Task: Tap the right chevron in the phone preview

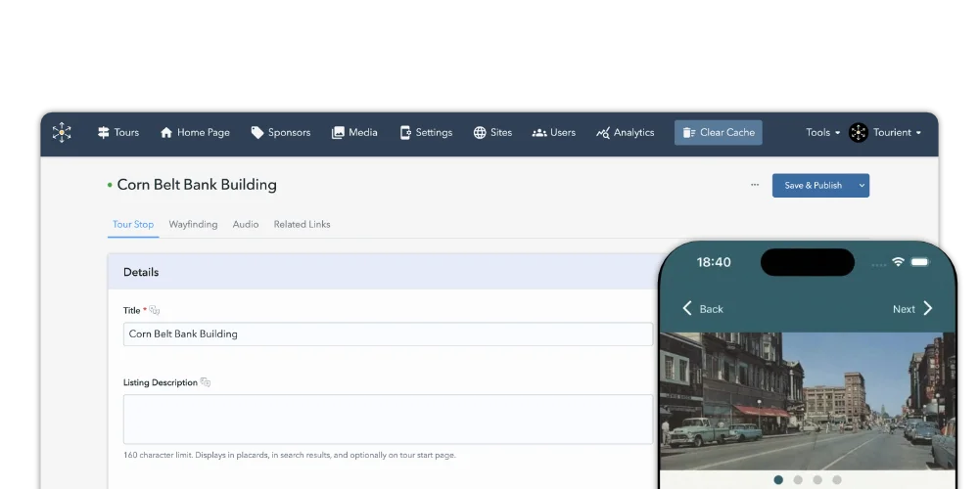Action: pyautogui.click(x=928, y=308)
